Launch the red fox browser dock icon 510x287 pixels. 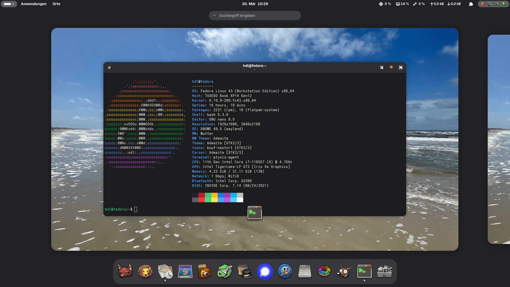point(125,271)
